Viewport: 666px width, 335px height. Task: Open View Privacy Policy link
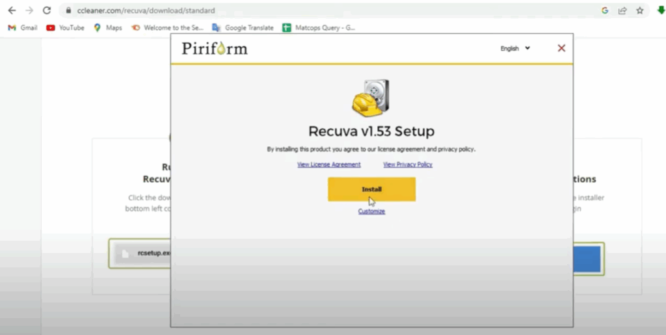pyautogui.click(x=408, y=165)
